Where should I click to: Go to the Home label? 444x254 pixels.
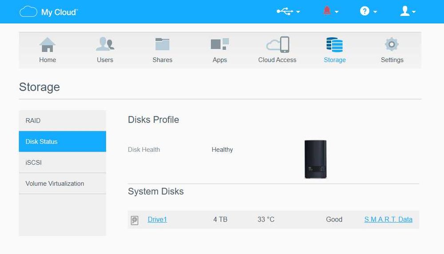48,60
